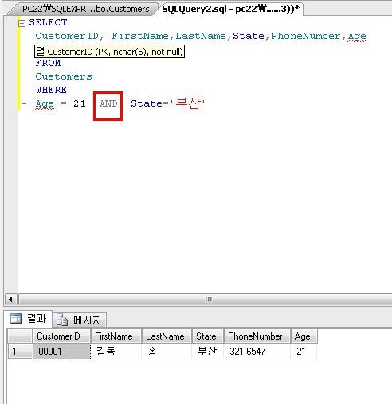Click the messages document icon on 메시지 tab

(x=62, y=320)
